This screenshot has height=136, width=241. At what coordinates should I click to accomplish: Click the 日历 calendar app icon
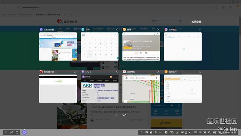coord(83,29)
